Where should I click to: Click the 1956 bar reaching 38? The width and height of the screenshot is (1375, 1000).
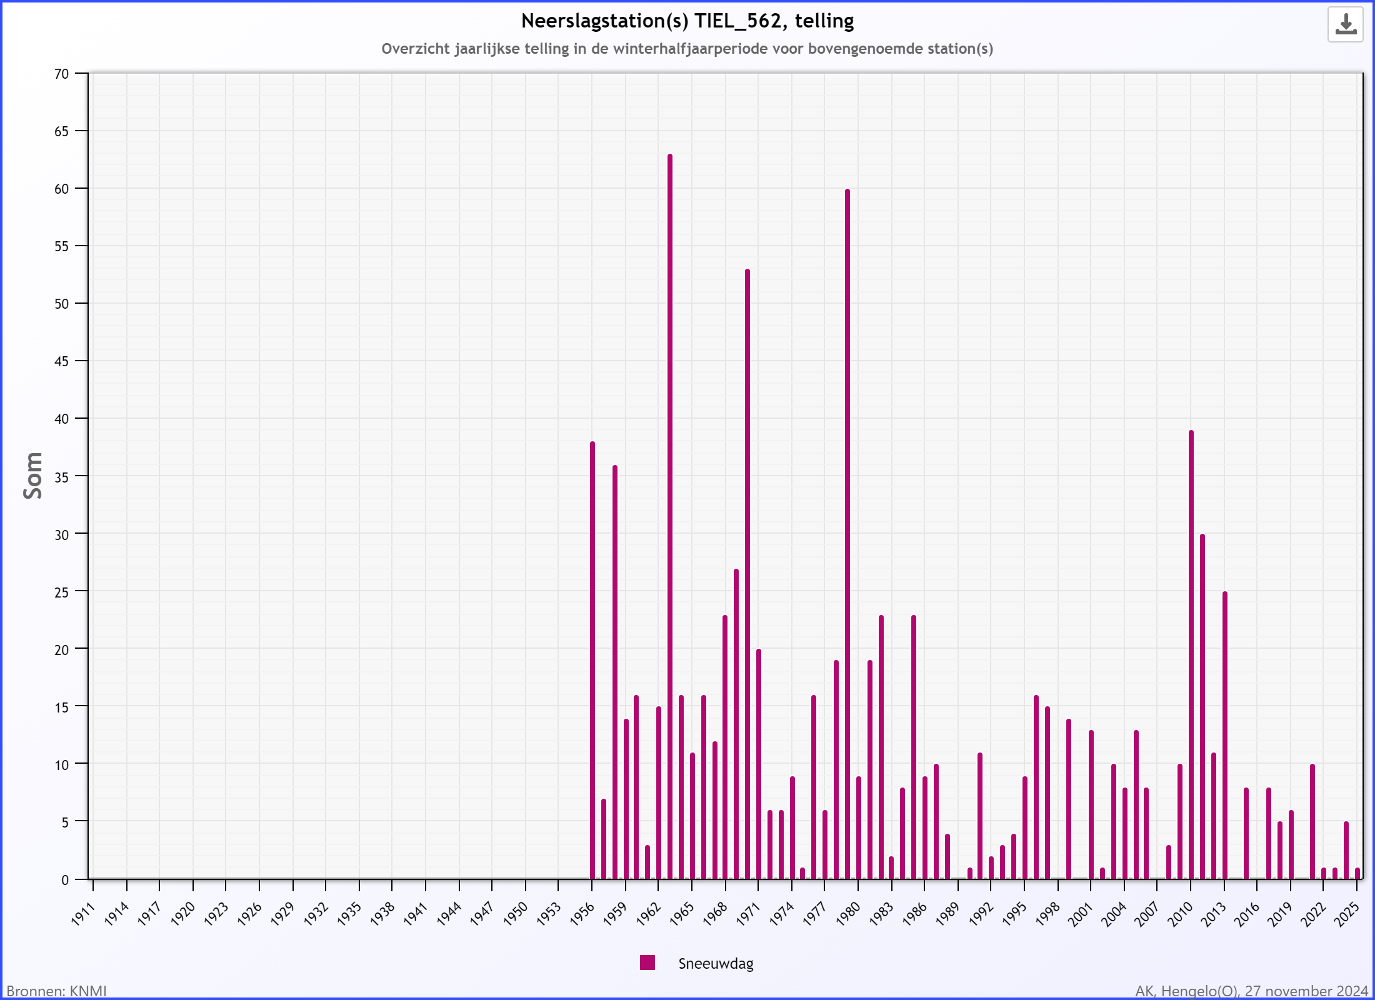click(x=592, y=660)
